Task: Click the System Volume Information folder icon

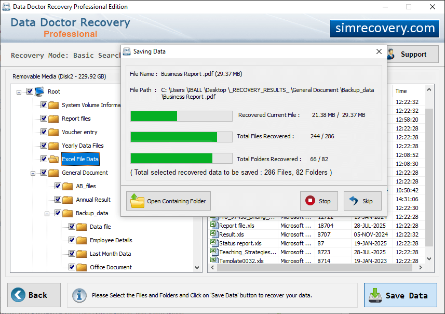Action: pyautogui.click(x=53, y=105)
